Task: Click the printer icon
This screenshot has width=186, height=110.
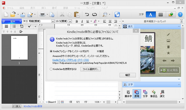Action: point(42,14)
